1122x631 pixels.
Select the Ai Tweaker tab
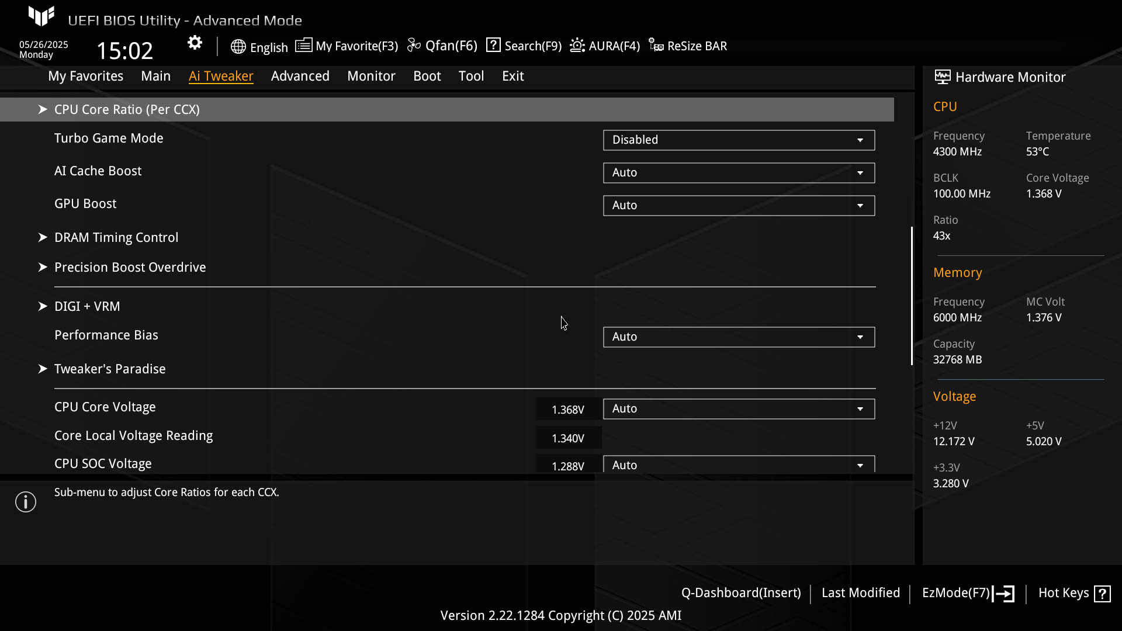[221, 76]
